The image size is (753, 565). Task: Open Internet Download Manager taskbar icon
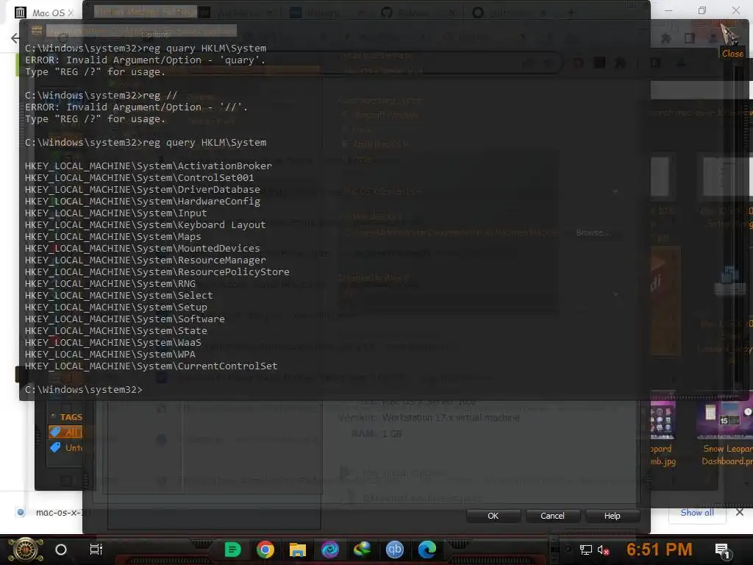362,550
